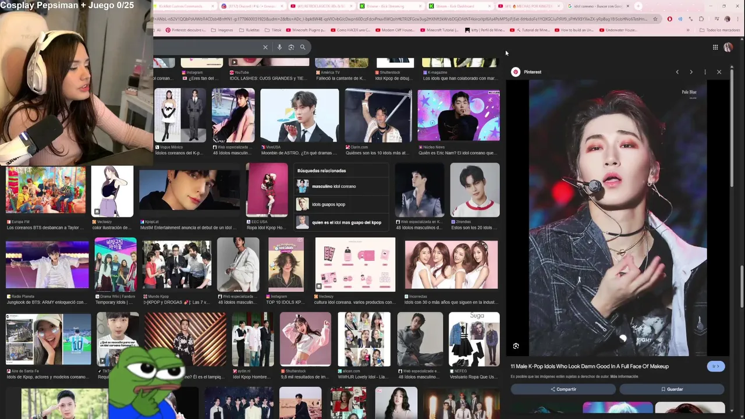Open the Radio Planeta Jungkook thumbnail
The width and height of the screenshot is (745, 419).
point(47,265)
